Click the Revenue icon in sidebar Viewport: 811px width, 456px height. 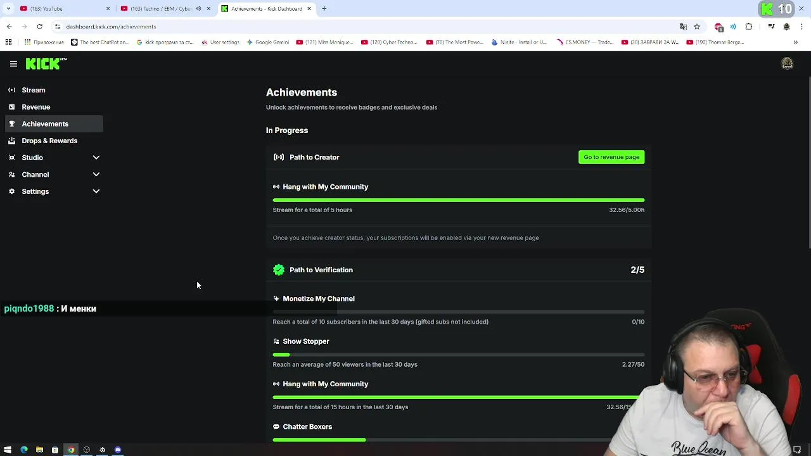coord(11,107)
